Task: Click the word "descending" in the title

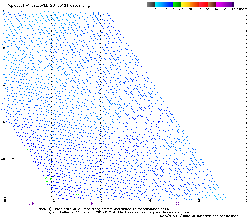Action: point(80,6)
